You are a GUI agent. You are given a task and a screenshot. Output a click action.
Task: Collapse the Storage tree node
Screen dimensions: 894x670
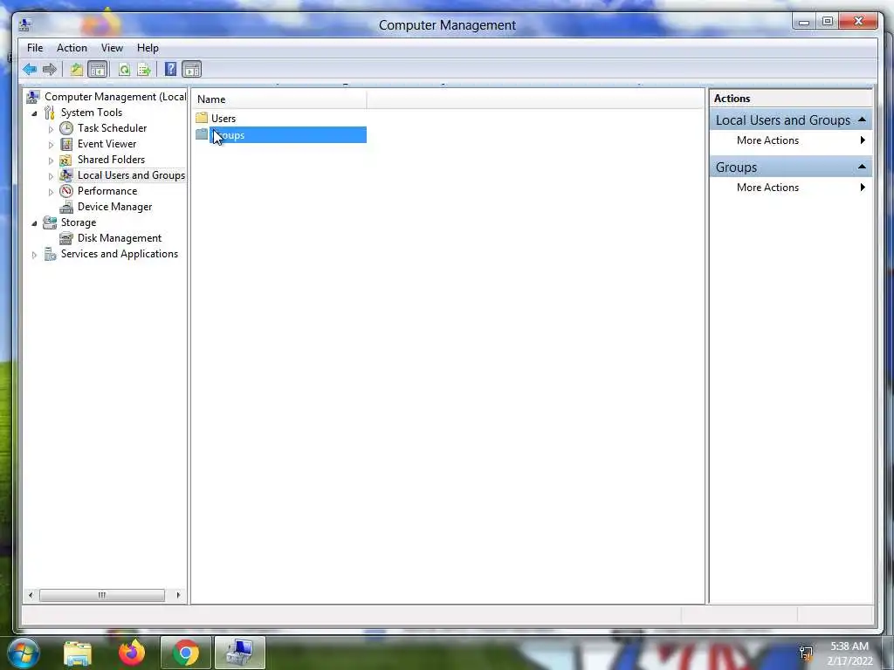pos(34,222)
